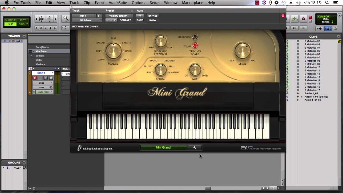Toggle the metronome click button

coord(329,28)
